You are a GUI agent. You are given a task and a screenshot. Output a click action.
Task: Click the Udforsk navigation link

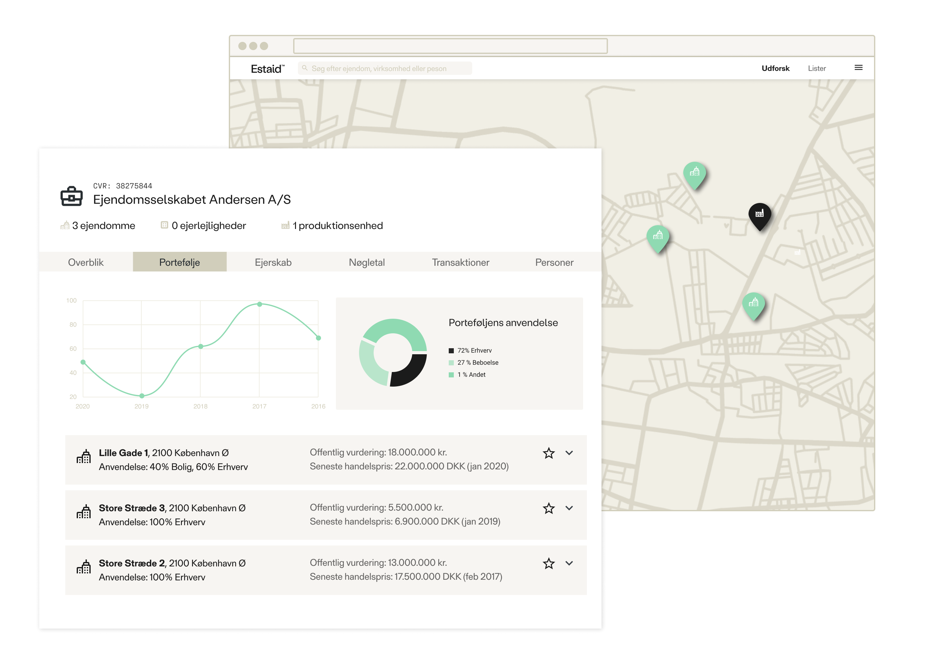775,68
